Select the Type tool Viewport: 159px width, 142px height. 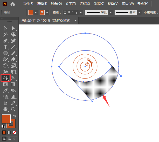tap(5, 47)
